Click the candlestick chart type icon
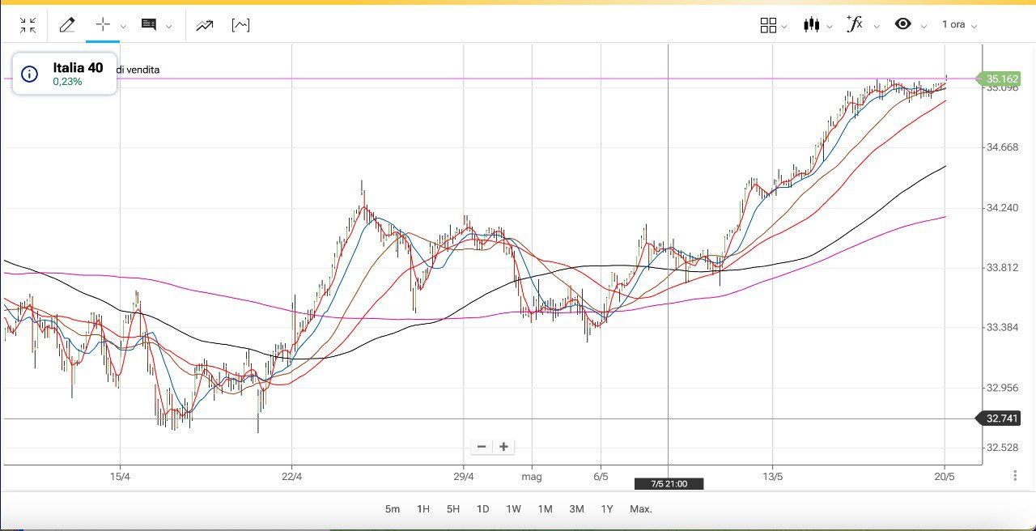Viewport: 1036px width, 531px height. [811, 25]
